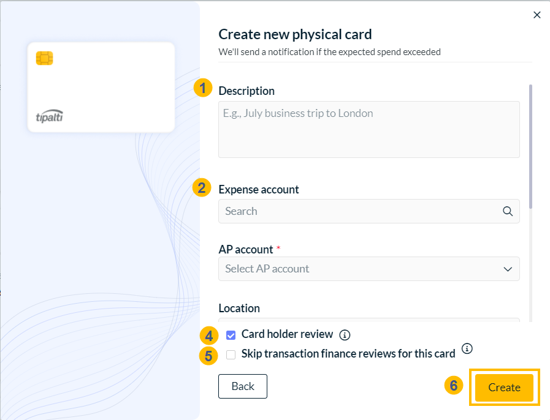The height and width of the screenshot is (420, 550).
Task: Close the Create new physical card dialog
Action: click(x=537, y=15)
